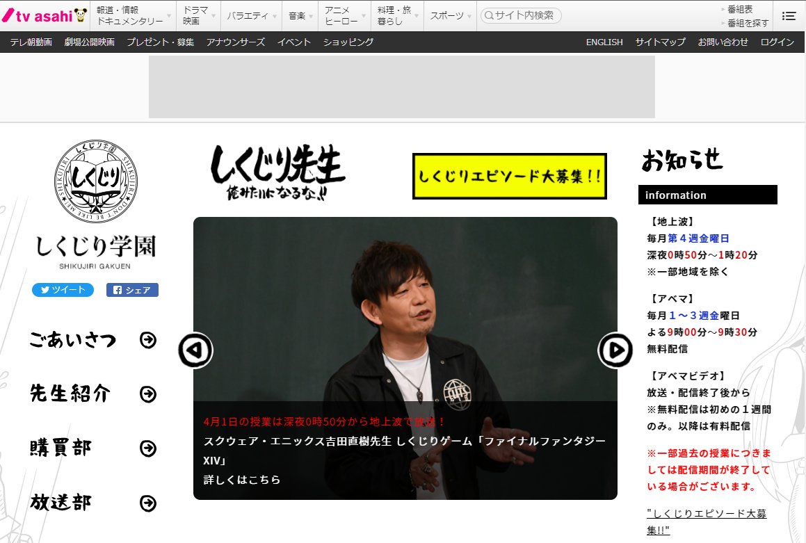
Task: Click the ログイン link
Action: pyautogui.click(x=777, y=42)
